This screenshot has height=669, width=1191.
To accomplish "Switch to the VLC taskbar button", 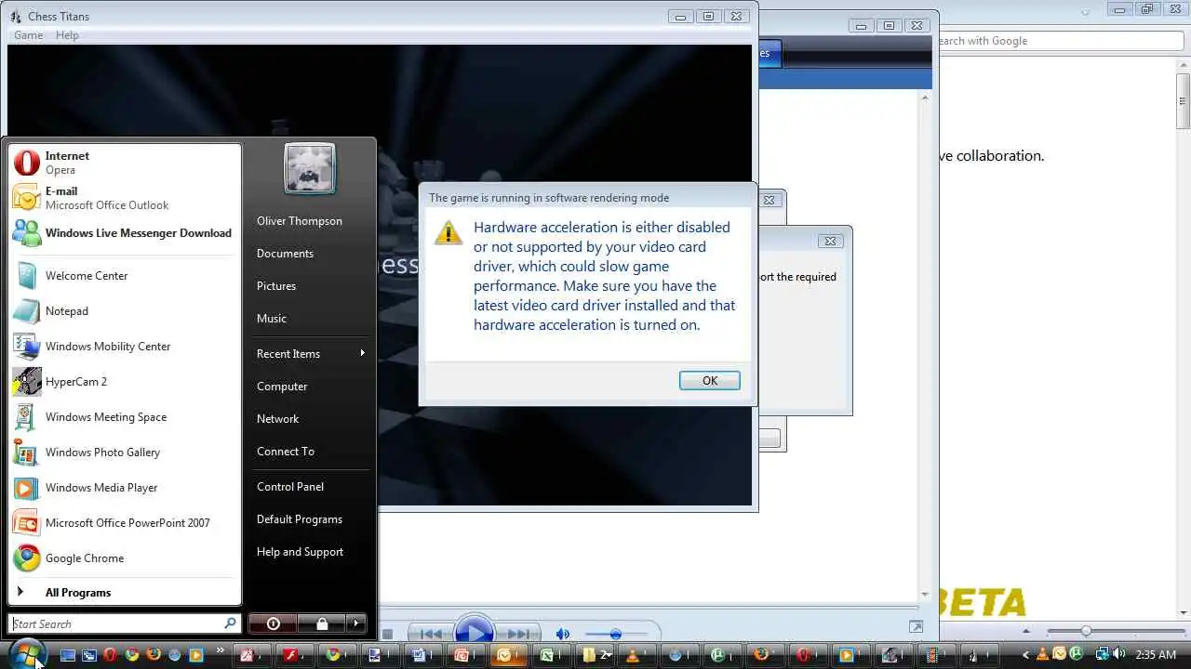I will click(x=636, y=655).
